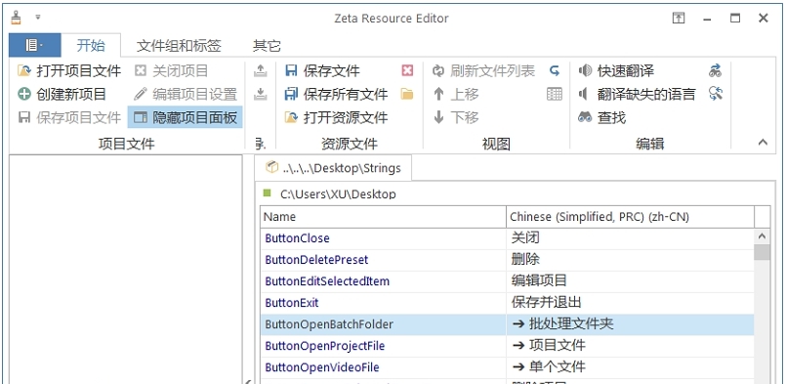Click 翻译缺失的语言 translate missing languages
The width and height of the screenshot is (786, 384).
pyautogui.click(x=638, y=94)
